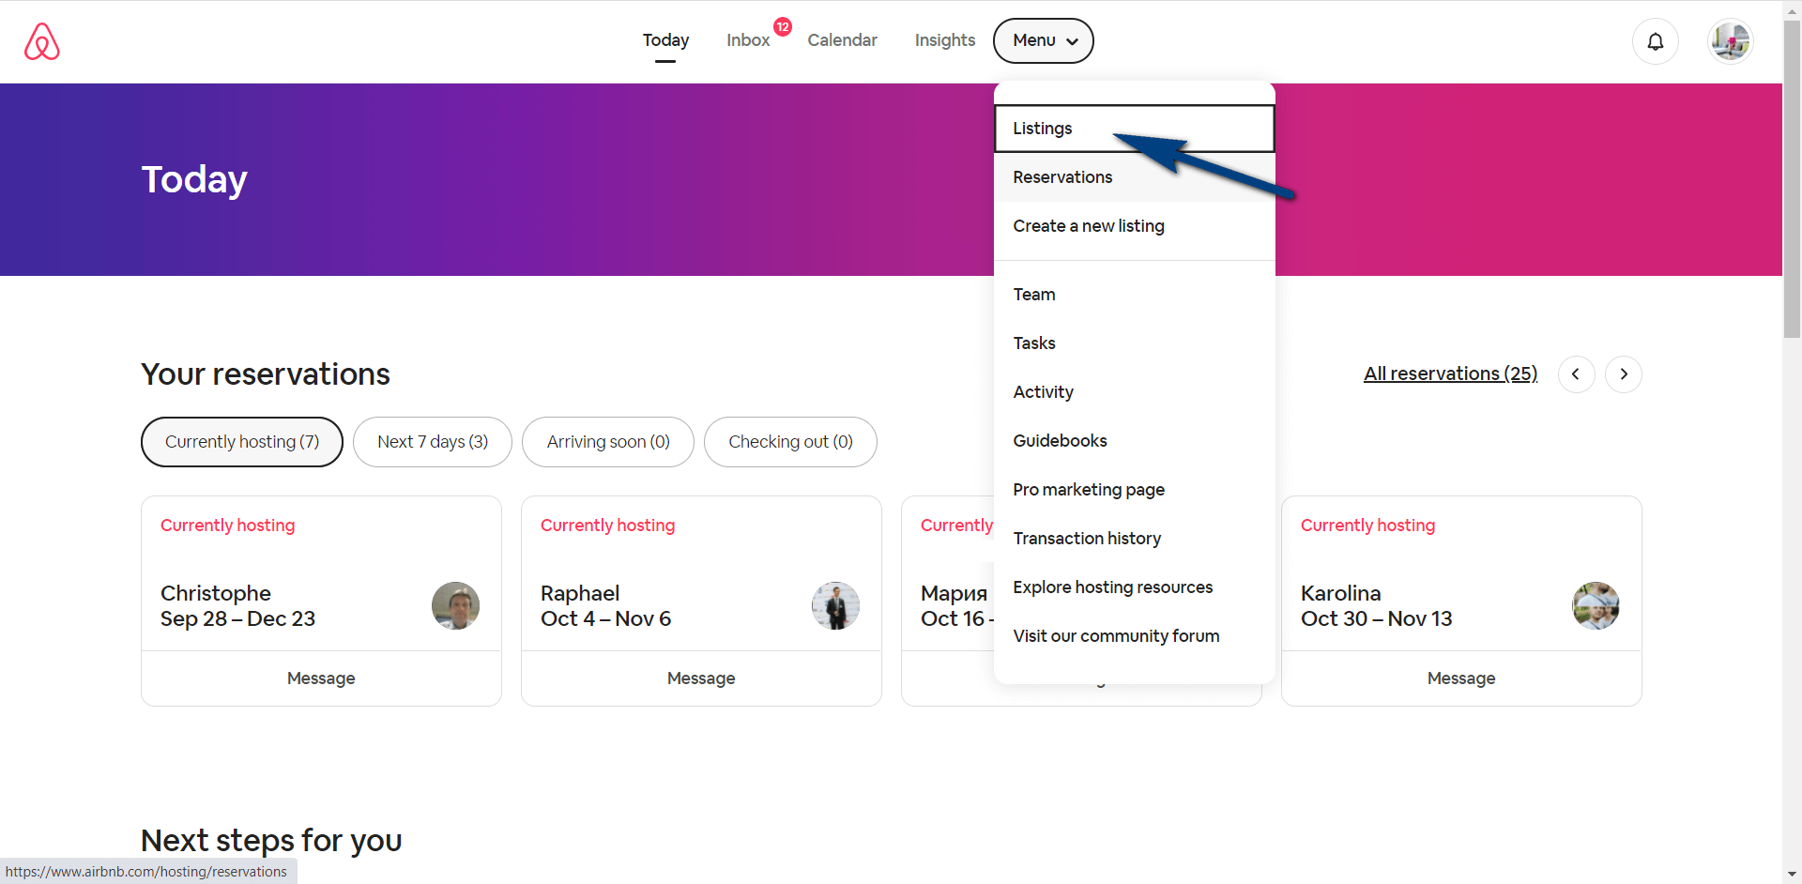The width and height of the screenshot is (1802, 884).
Task: Open Raphael's Oct 4 – Nov 6 reservation
Action: 701,573
